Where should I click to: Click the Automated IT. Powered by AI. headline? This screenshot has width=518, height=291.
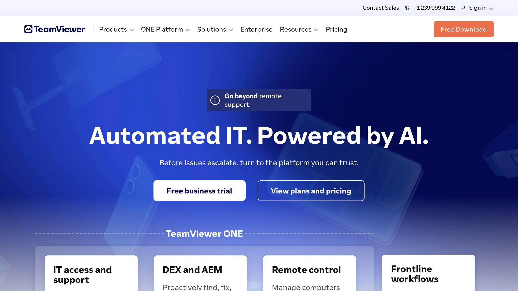click(x=259, y=136)
